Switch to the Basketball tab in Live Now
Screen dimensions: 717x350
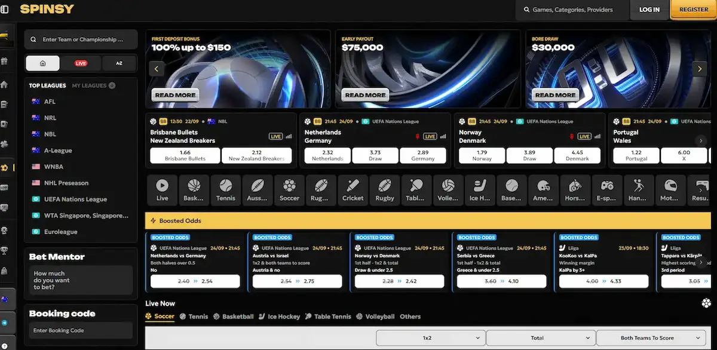(234, 317)
